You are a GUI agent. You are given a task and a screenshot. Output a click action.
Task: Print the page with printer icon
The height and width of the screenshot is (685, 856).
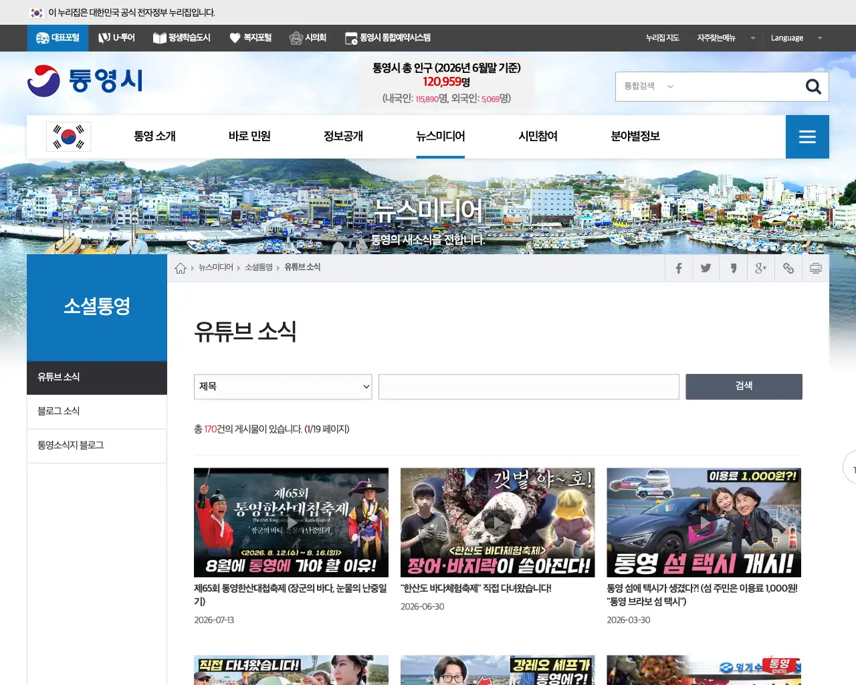tap(816, 268)
